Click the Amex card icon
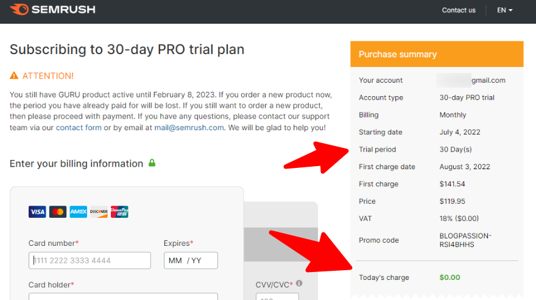The image size is (536, 300). coord(79,212)
